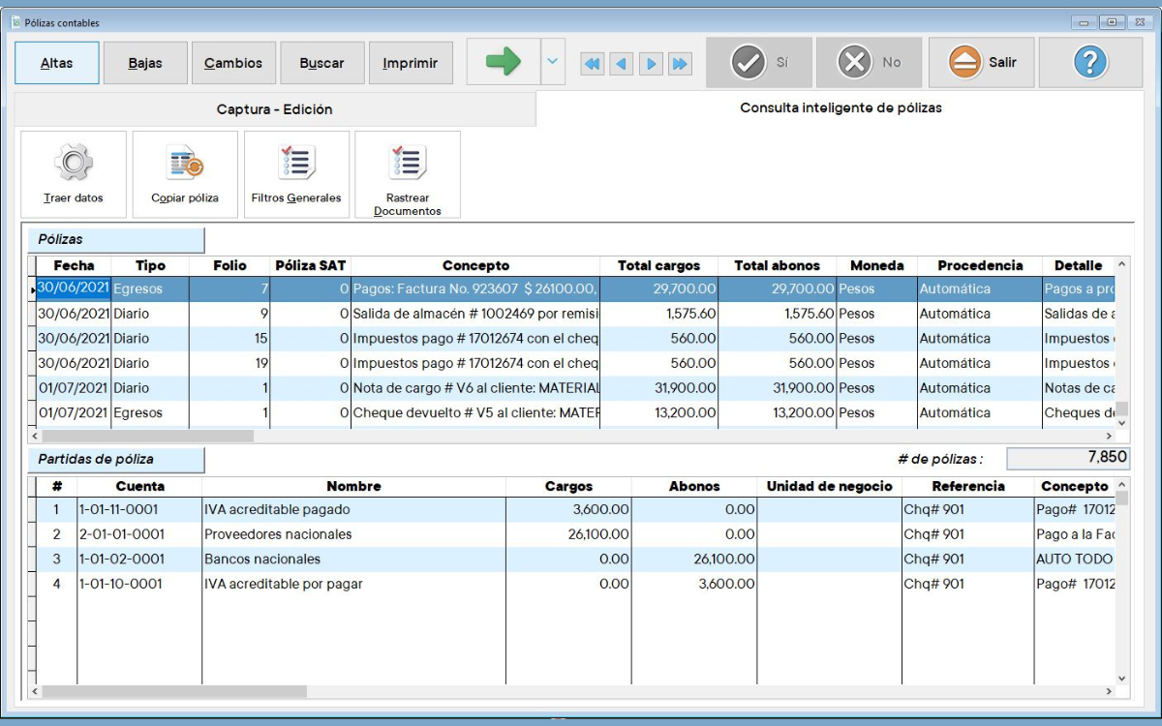Go to the previous record
This screenshot has width=1162, height=726.
pos(622,64)
